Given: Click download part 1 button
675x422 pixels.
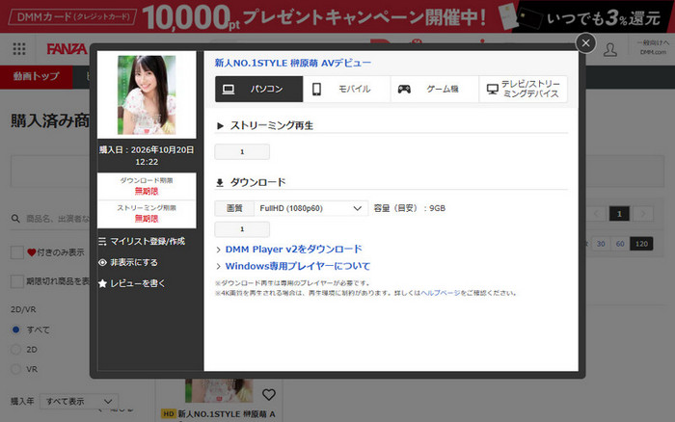Looking at the screenshot, I should 242,229.
